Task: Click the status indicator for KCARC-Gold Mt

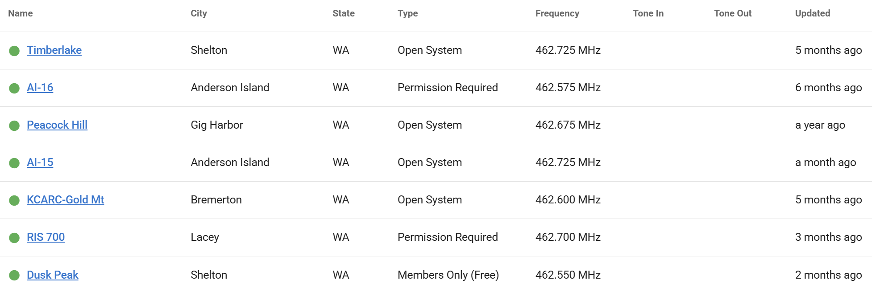Action: pyautogui.click(x=15, y=200)
